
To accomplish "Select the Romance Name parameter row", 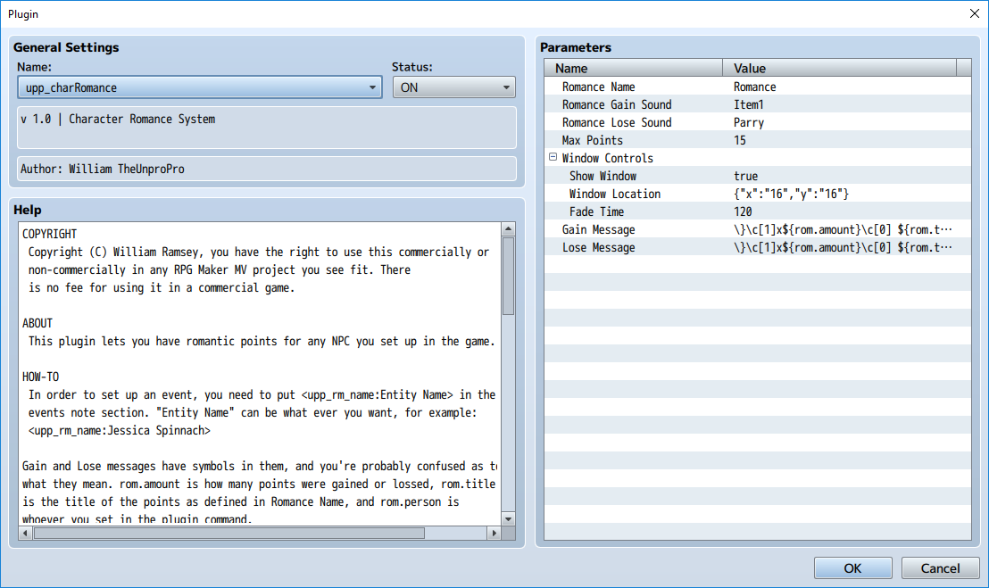I will click(598, 87).
